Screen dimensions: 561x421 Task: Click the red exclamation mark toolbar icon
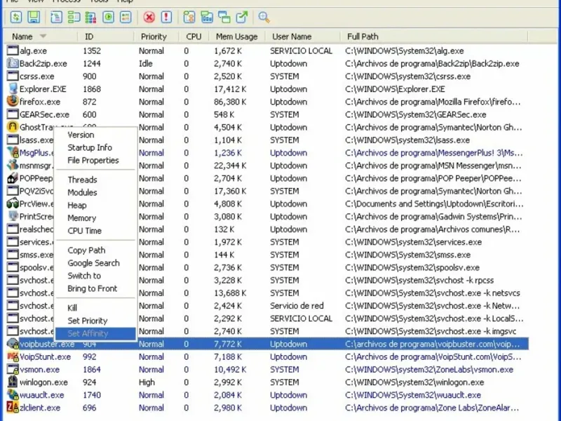pyautogui.click(x=166, y=17)
